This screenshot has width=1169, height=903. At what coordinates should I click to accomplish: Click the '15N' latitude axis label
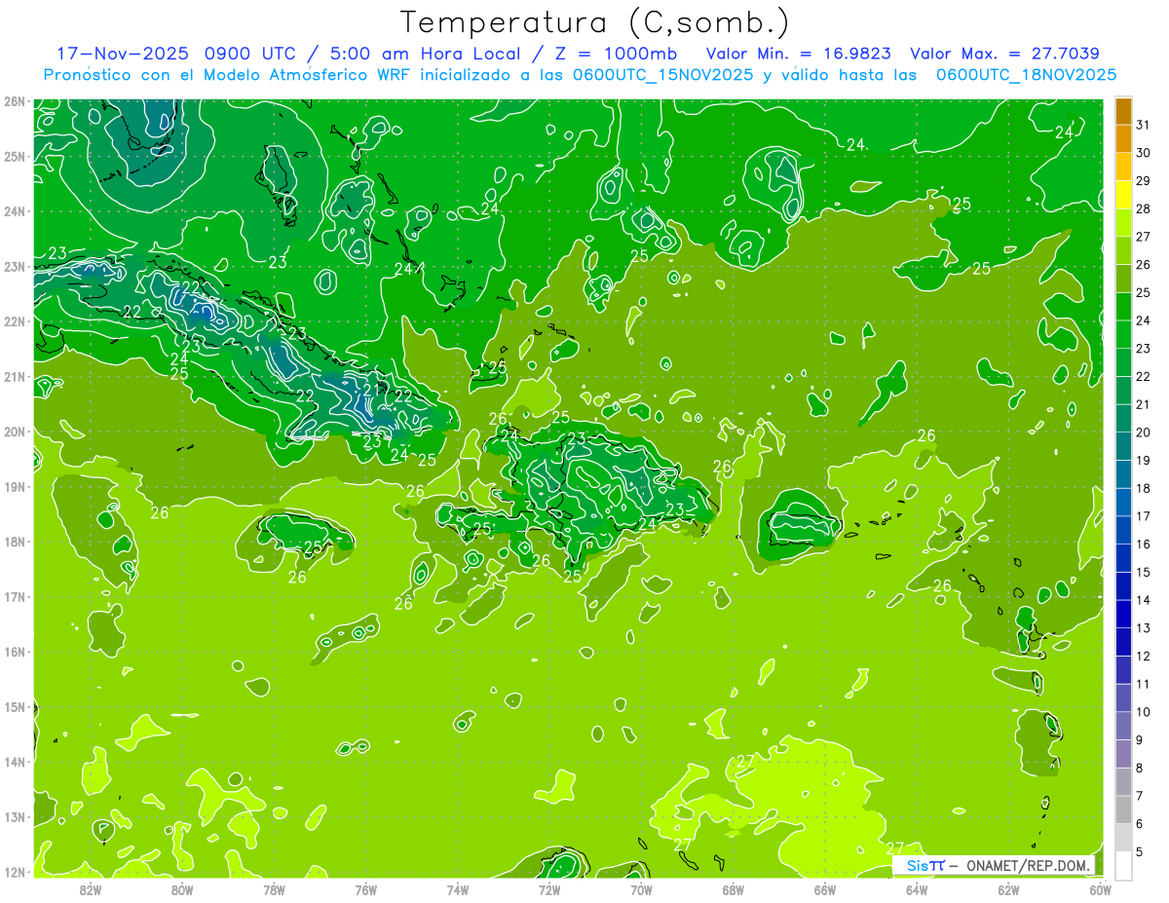15,707
